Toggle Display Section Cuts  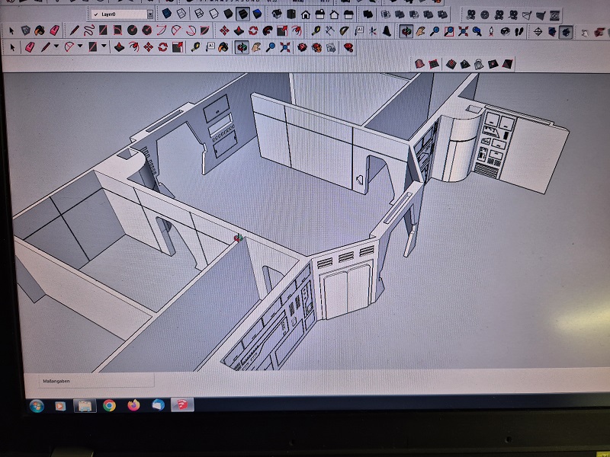(566, 31)
